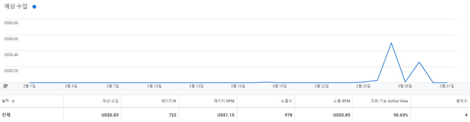The image size is (470, 122).
Task: Click the 3월 19일 axis label
Action: pyautogui.click(x=279, y=86)
